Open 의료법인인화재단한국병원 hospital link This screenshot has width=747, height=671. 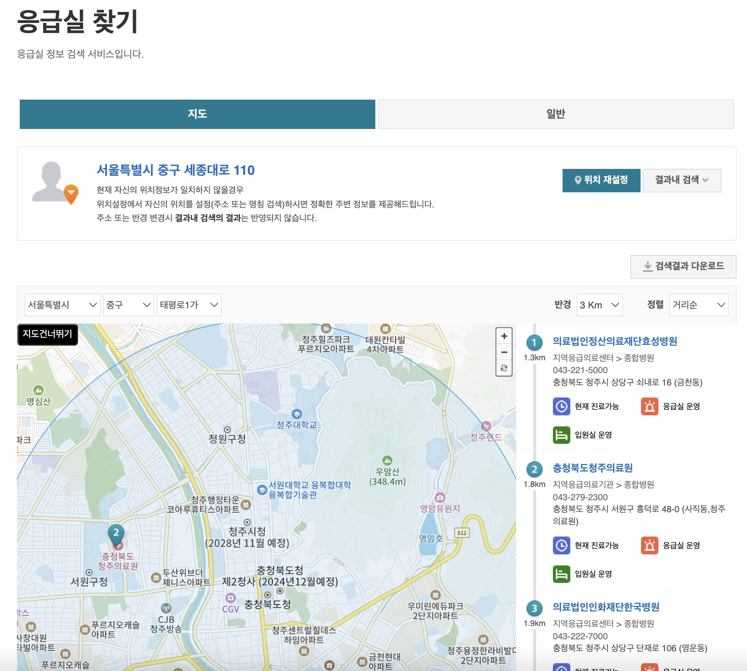click(606, 607)
